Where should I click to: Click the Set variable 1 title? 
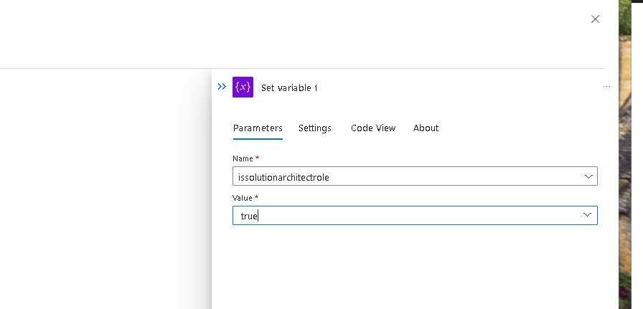(289, 87)
